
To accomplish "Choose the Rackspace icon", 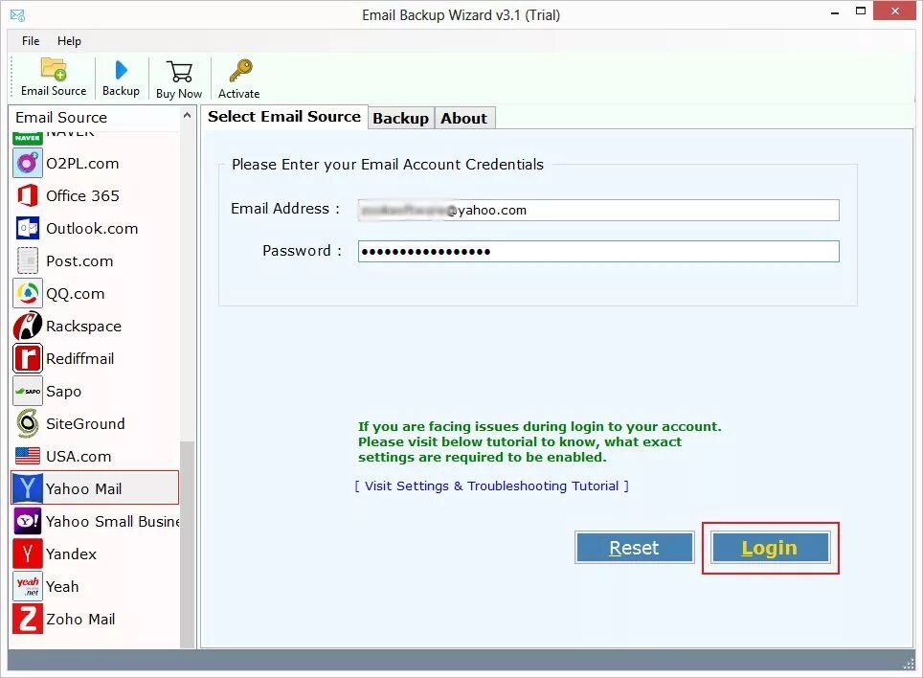I will 28,326.
